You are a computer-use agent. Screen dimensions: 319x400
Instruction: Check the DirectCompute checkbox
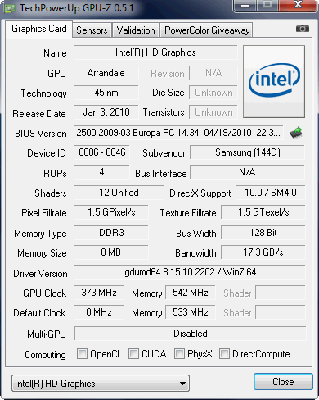click(224, 354)
